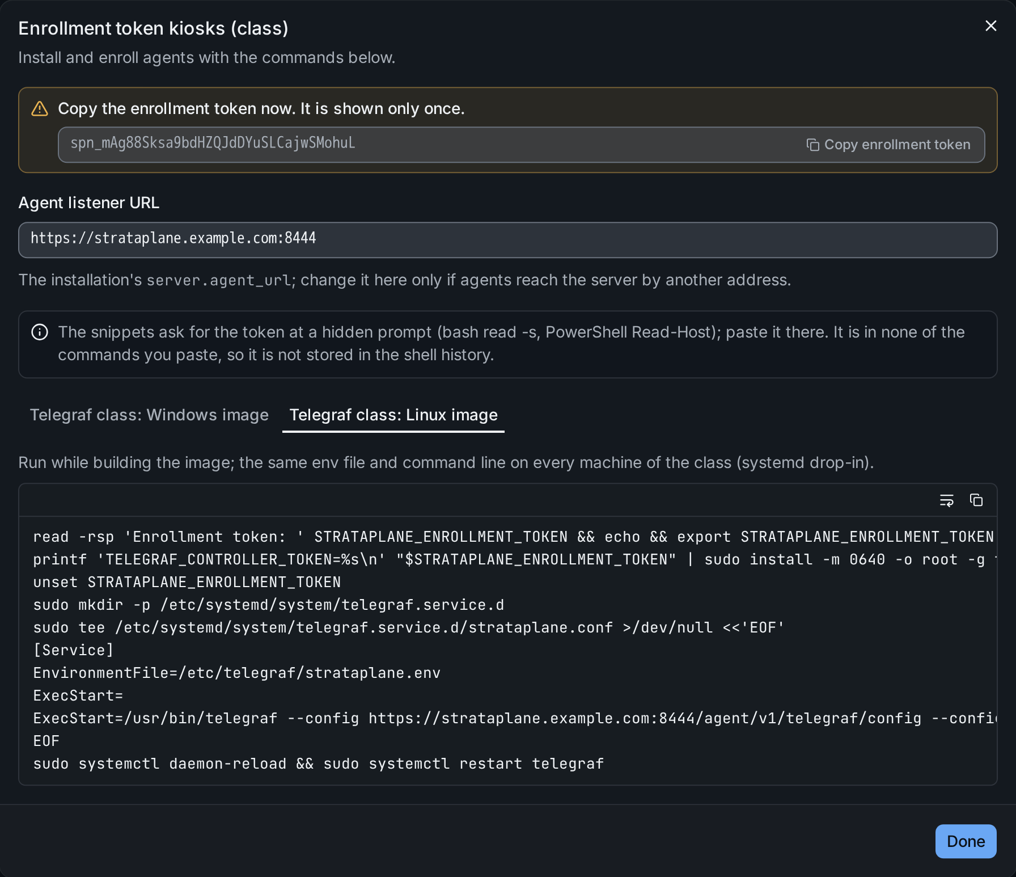Image resolution: width=1016 pixels, height=877 pixels.
Task: Toggle word wrap in code block
Action: click(946, 500)
